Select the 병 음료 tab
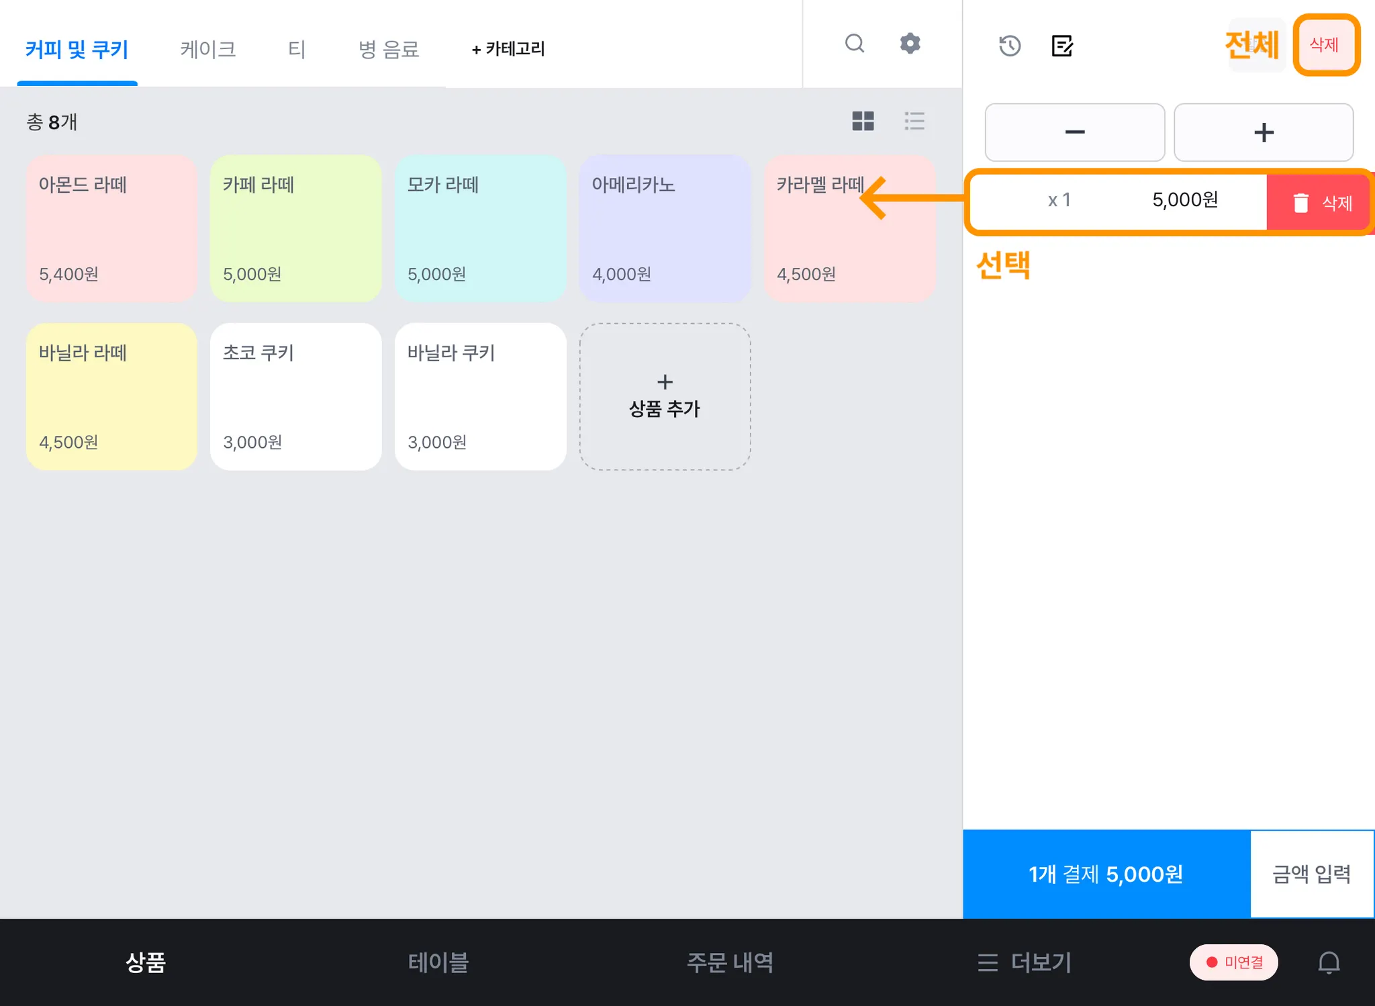The width and height of the screenshot is (1375, 1006). coord(389,49)
